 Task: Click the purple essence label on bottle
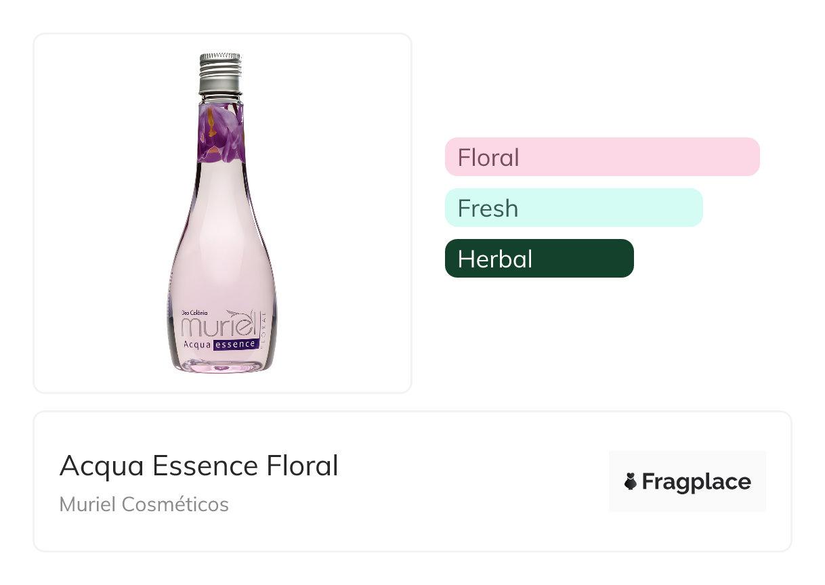236,344
